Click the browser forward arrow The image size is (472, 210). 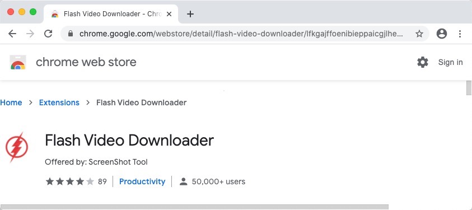point(30,34)
